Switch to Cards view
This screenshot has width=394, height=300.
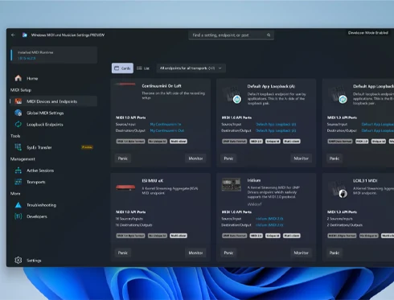click(122, 68)
